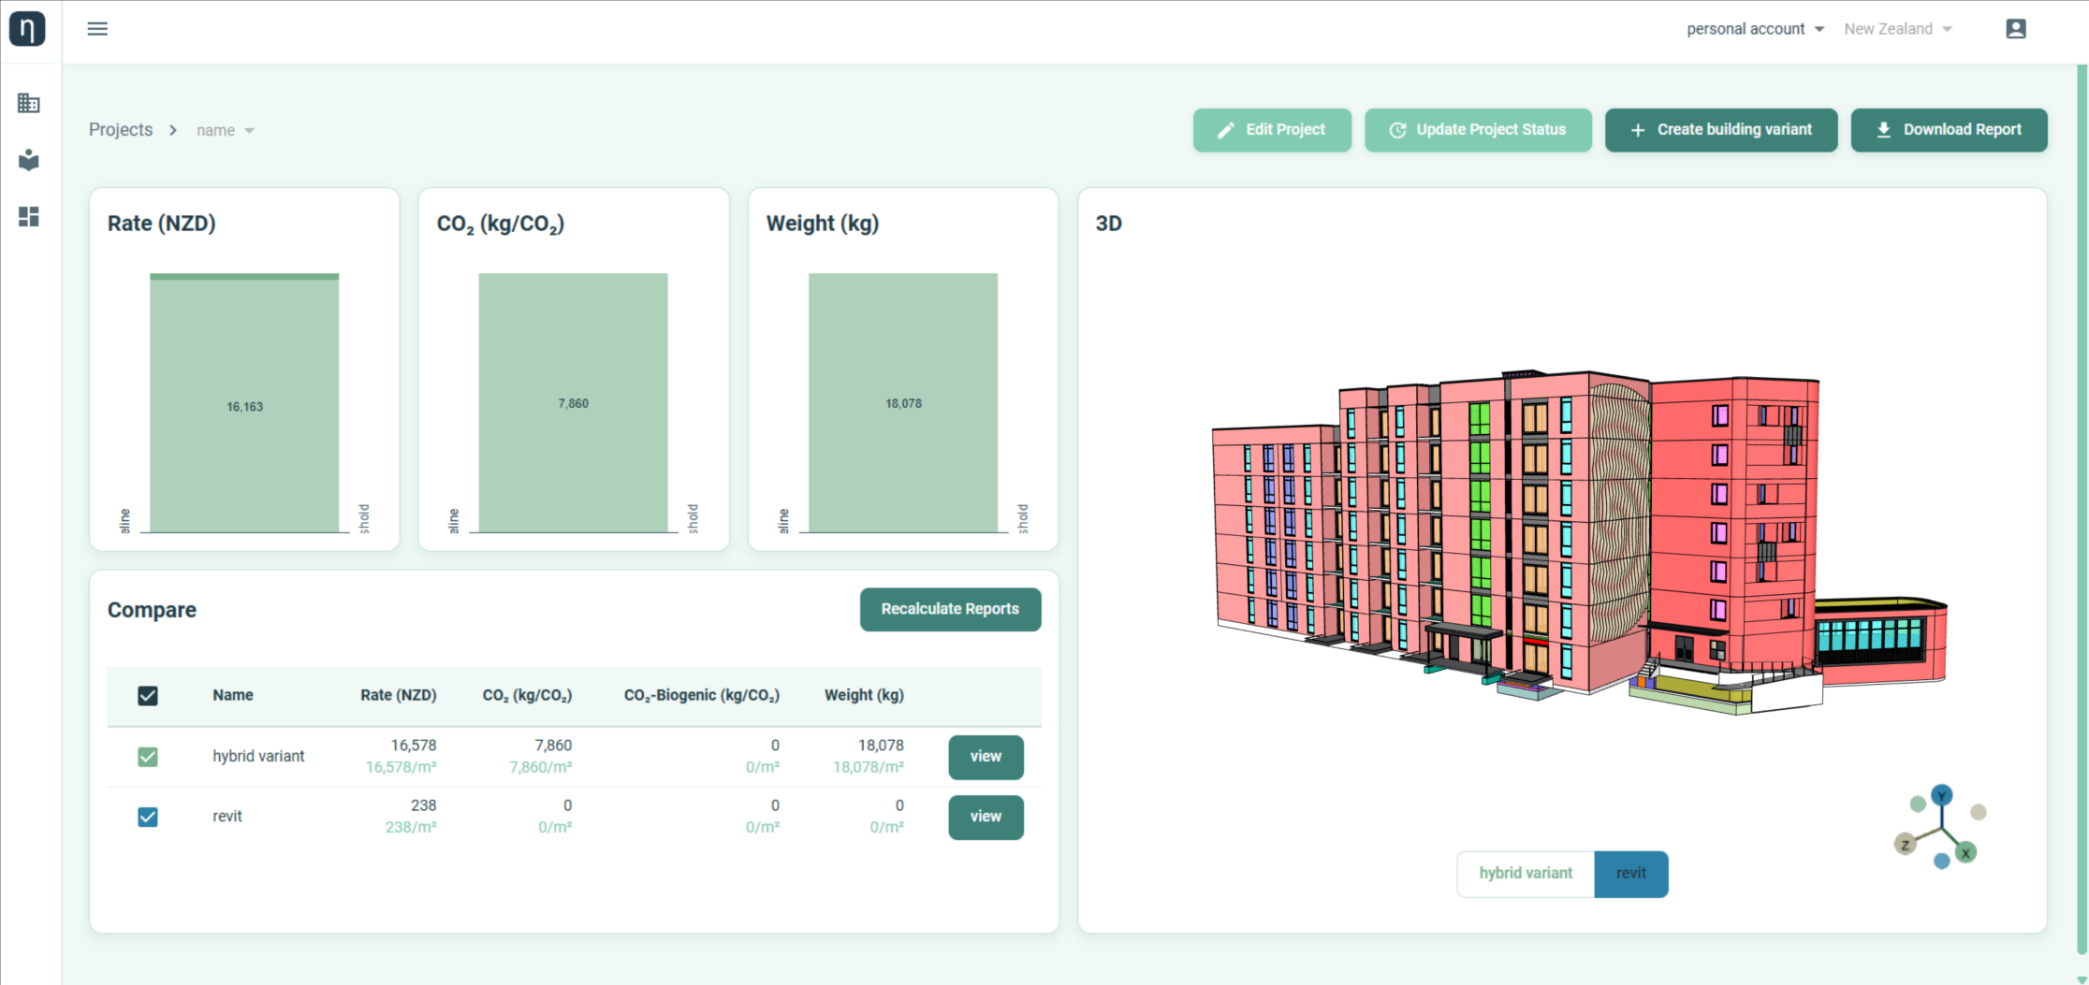Switch 3D view to hybrid variant tab
Viewport: 2089px width, 985px height.
click(x=1526, y=874)
